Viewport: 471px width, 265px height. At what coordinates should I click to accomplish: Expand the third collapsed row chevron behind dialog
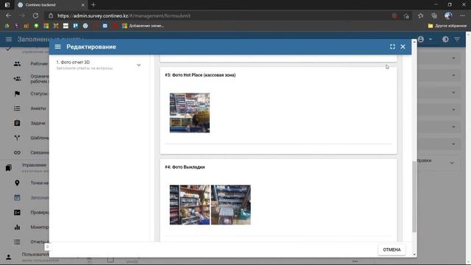pyautogui.click(x=453, y=92)
